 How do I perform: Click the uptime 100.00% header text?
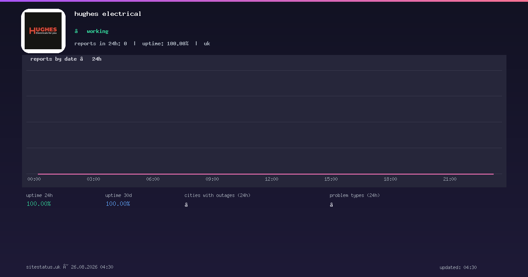165,44
